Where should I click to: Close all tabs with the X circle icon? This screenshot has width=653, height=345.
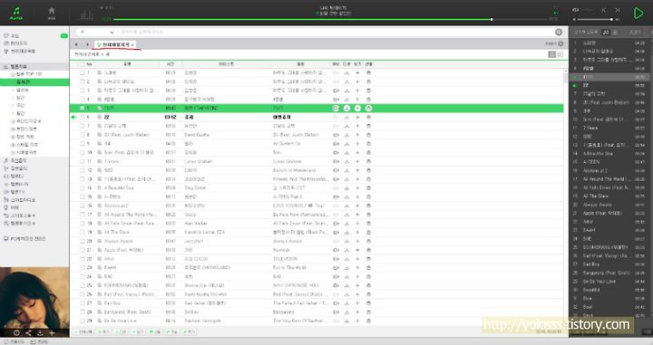560,43
